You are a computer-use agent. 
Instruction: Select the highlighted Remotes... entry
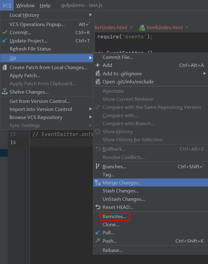coord(115,216)
